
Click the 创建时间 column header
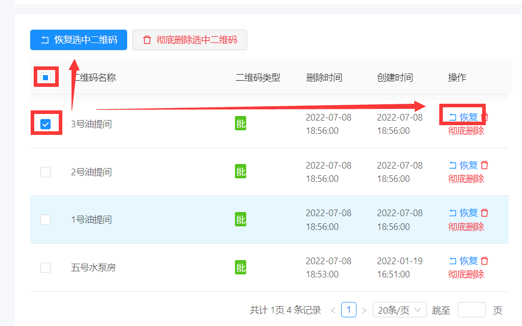[x=395, y=78]
